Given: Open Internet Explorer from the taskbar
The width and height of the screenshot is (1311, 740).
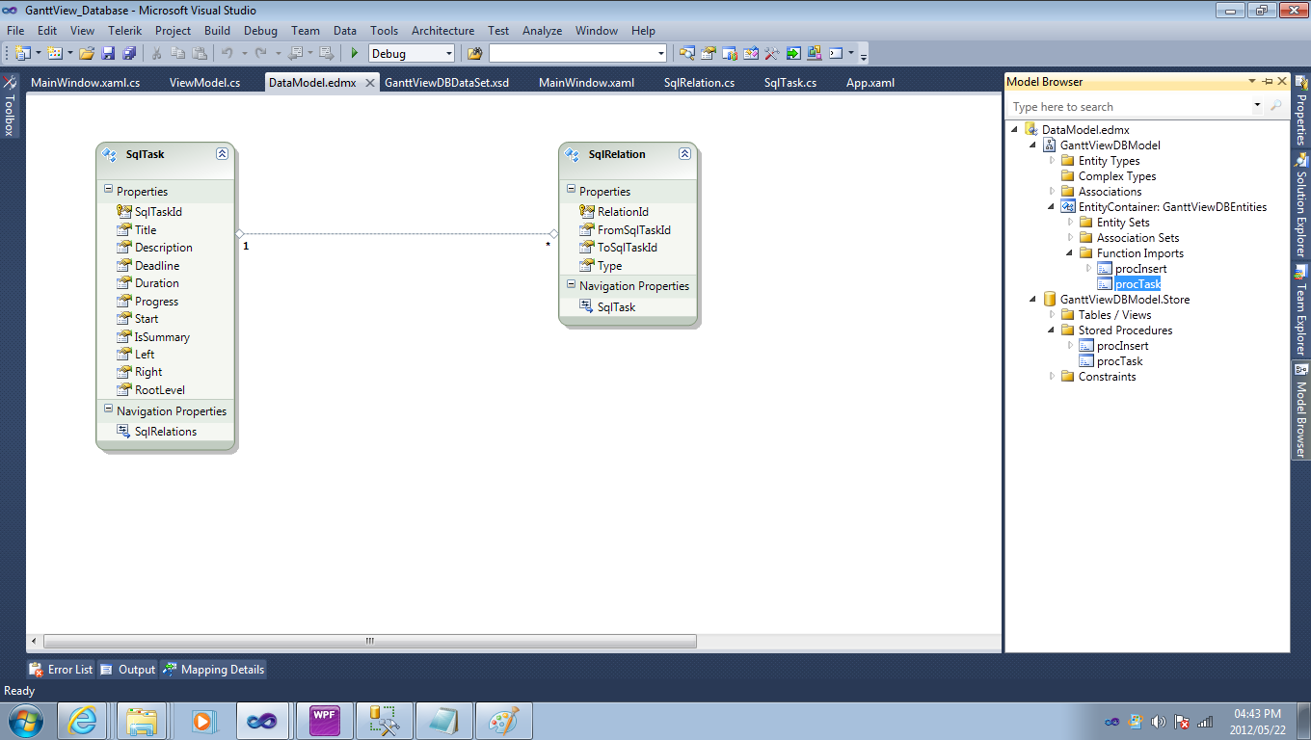Looking at the screenshot, I should tap(82, 720).
